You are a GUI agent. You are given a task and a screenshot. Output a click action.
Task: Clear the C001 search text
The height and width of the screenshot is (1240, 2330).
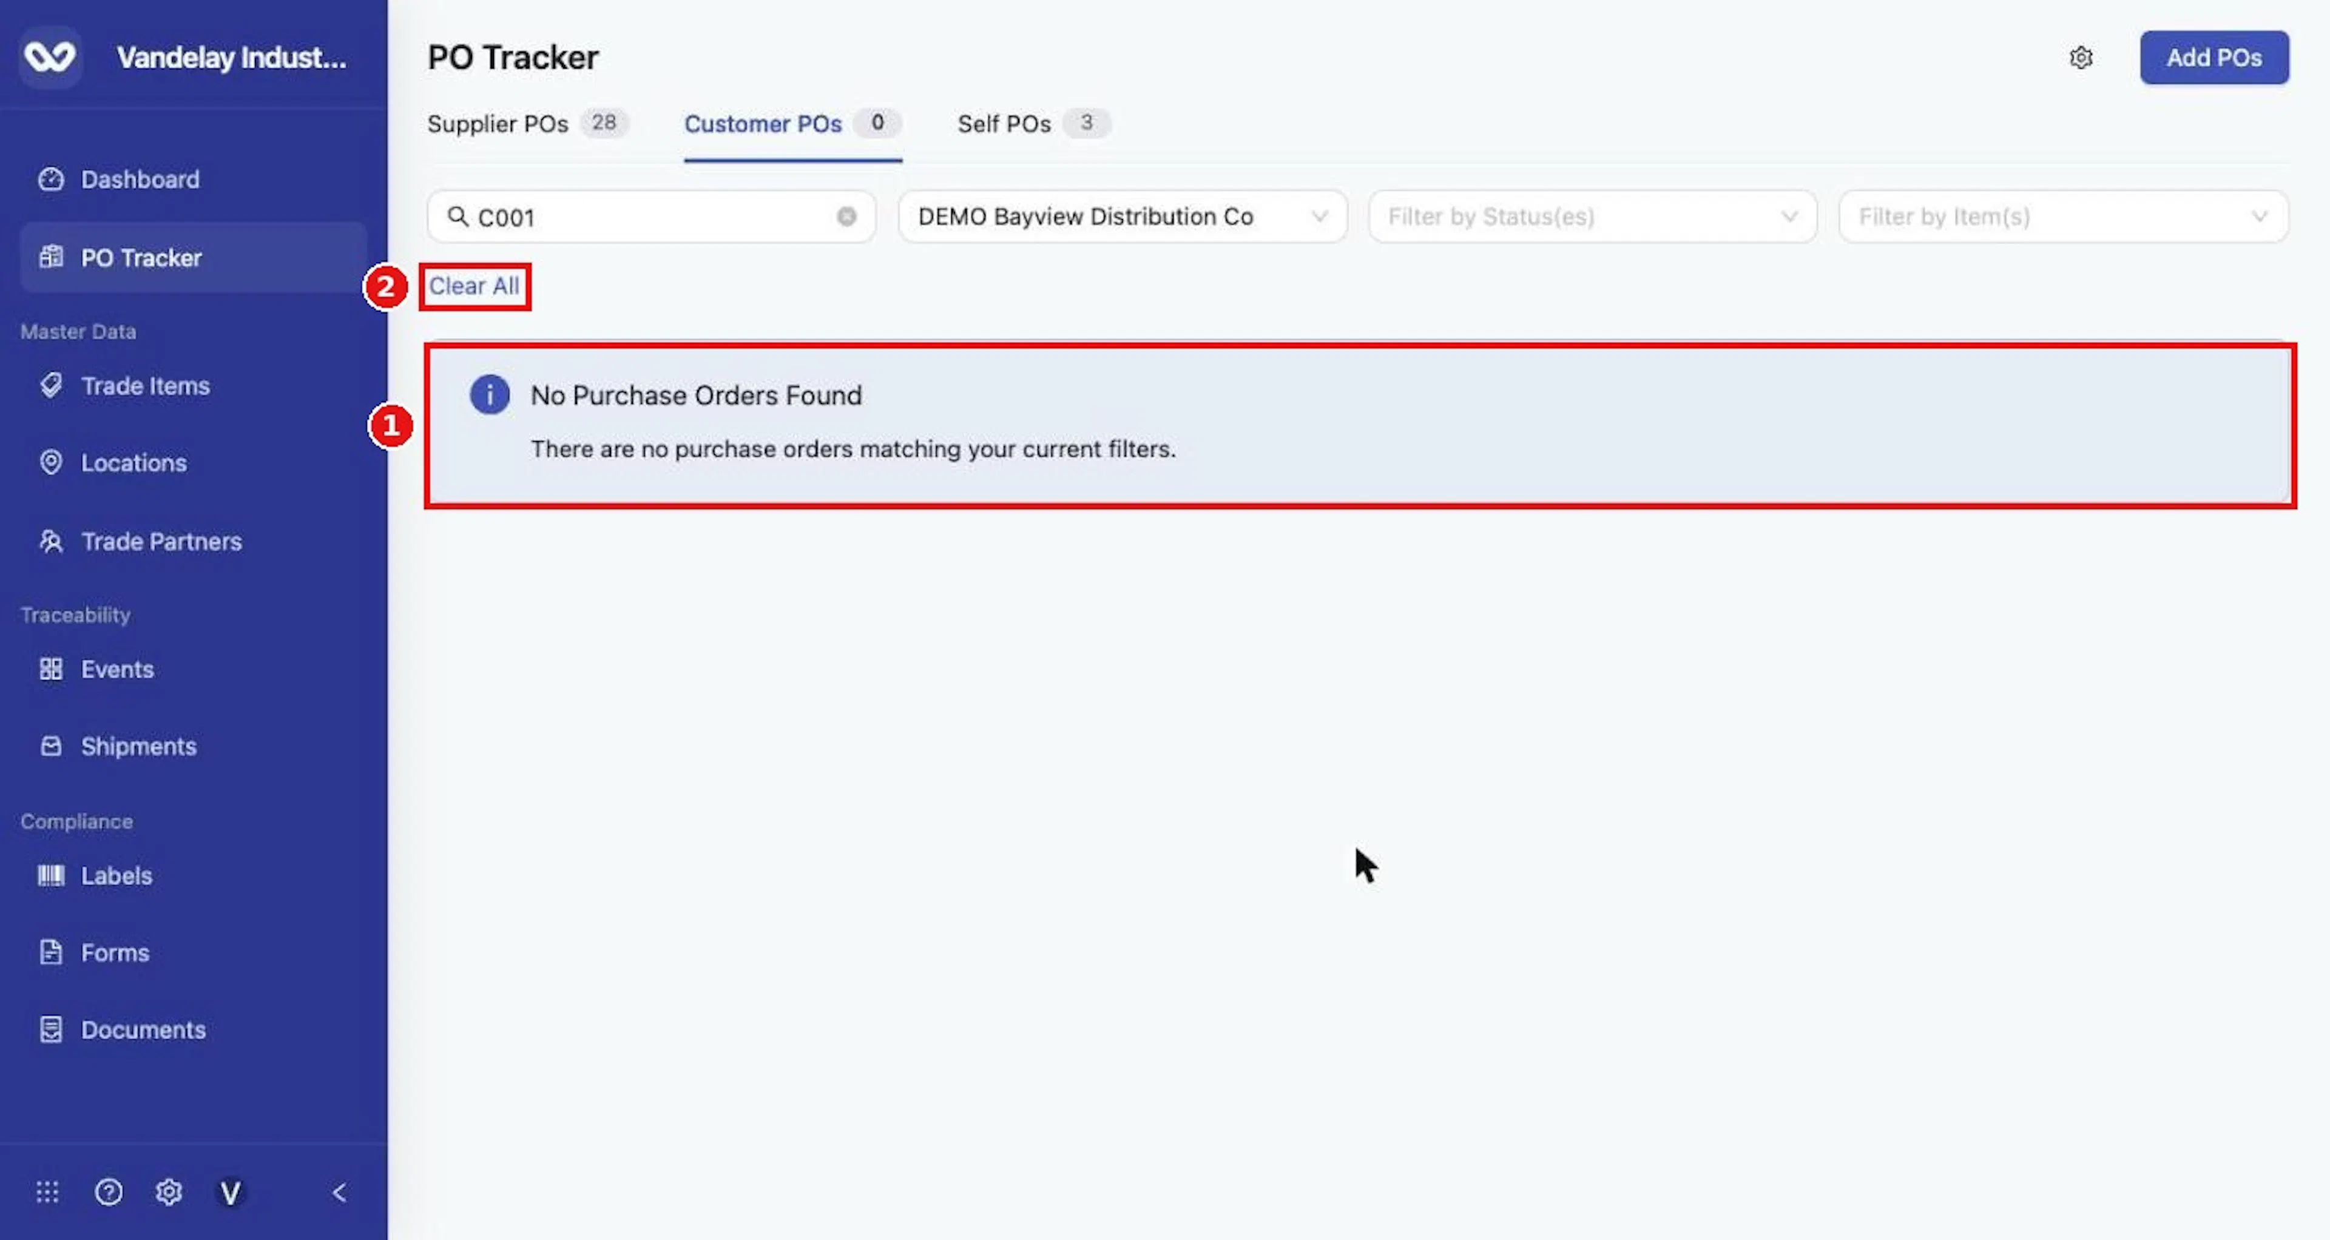pyautogui.click(x=846, y=216)
